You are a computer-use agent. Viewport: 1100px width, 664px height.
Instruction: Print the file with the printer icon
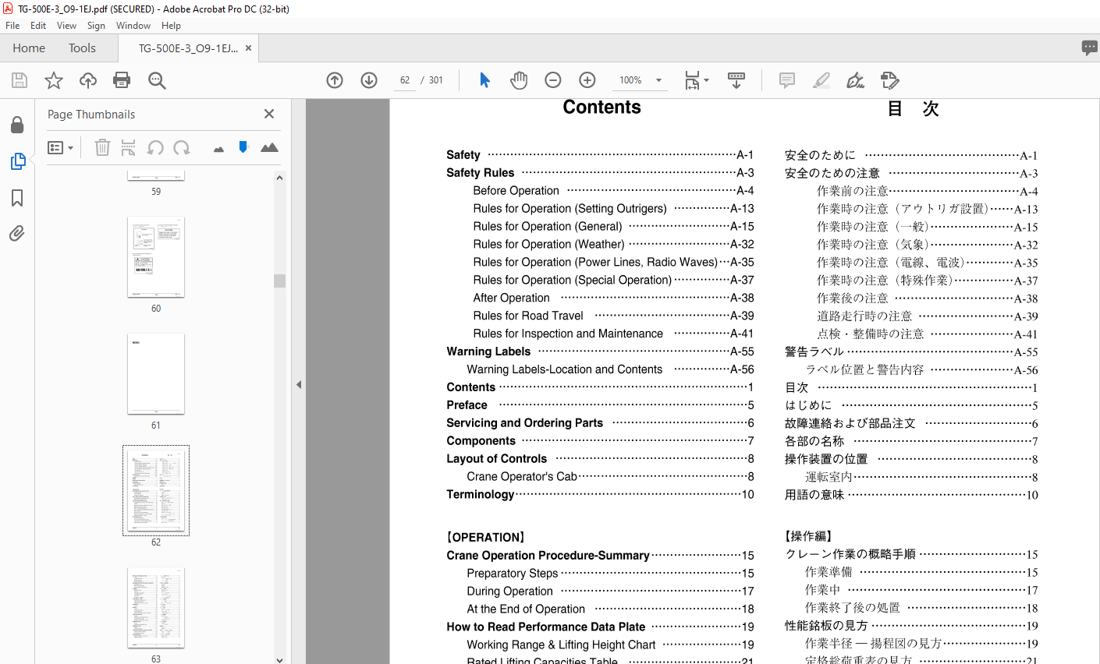click(x=122, y=80)
